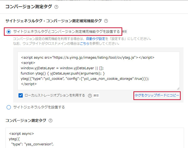Click the <script async> line in lower code box
The image size is (188, 148).
pyautogui.click(x=21, y=134)
